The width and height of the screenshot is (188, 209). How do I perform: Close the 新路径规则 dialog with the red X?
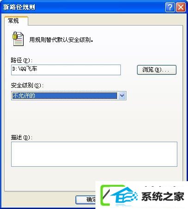181,7
